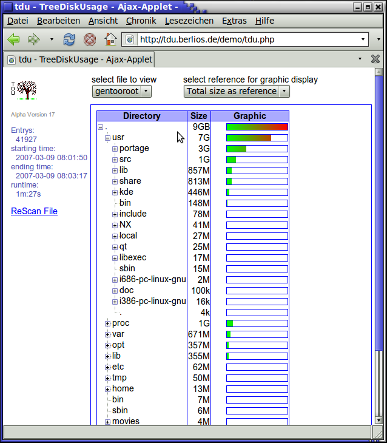Click the green forward arrow button
The width and height of the screenshot is (387, 443).
(x=33, y=39)
